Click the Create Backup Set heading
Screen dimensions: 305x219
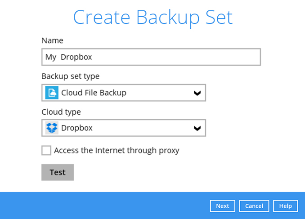click(152, 18)
